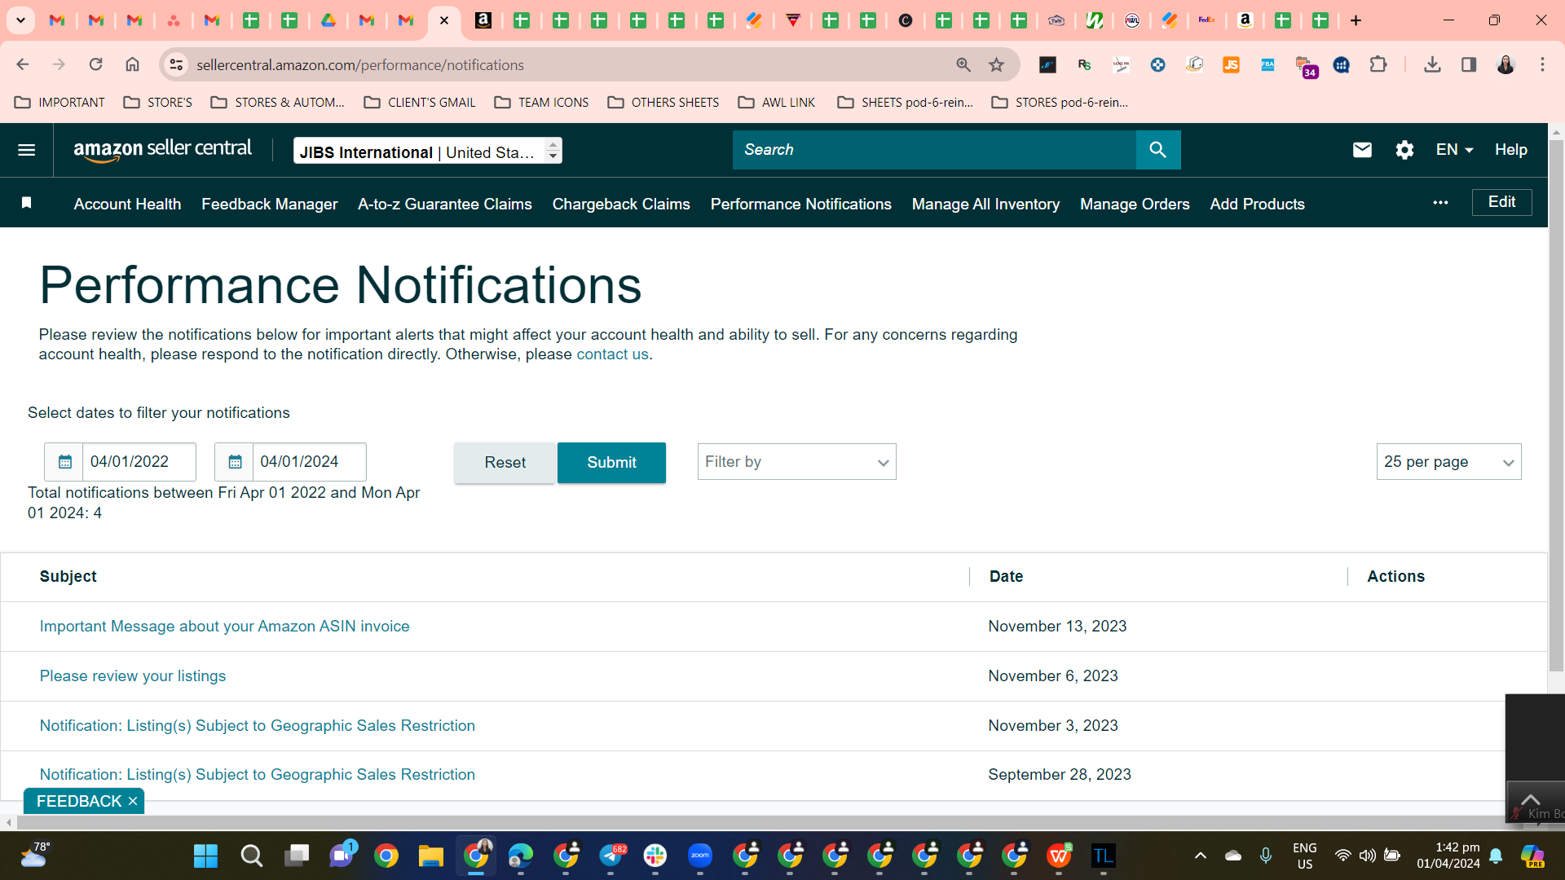1565x880 pixels.
Task: Open the September 28 Geographic Sales Restriction notification
Action: click(257, 775)
